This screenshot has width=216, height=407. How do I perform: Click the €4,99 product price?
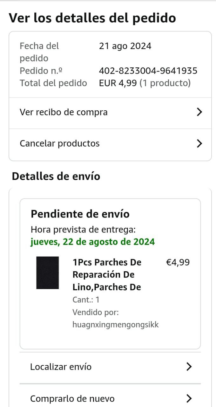(x=178, y=263)
